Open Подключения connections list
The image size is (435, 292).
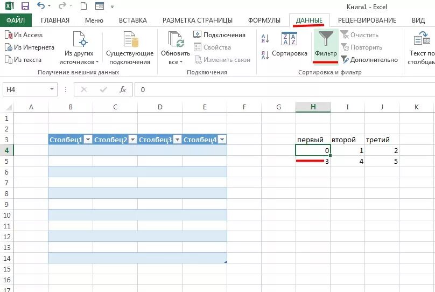219,35
